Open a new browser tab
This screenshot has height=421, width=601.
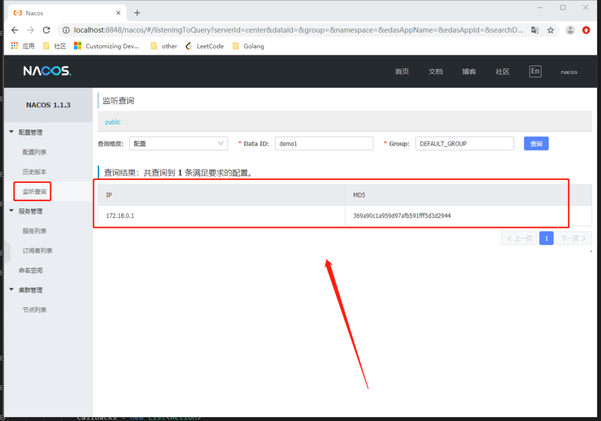click(137, 13)
